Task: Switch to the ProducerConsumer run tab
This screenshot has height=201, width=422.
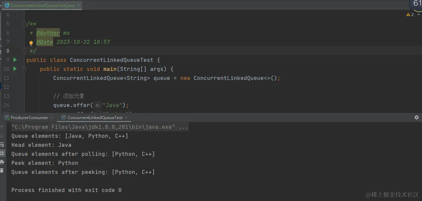Action: coord(29,117)
